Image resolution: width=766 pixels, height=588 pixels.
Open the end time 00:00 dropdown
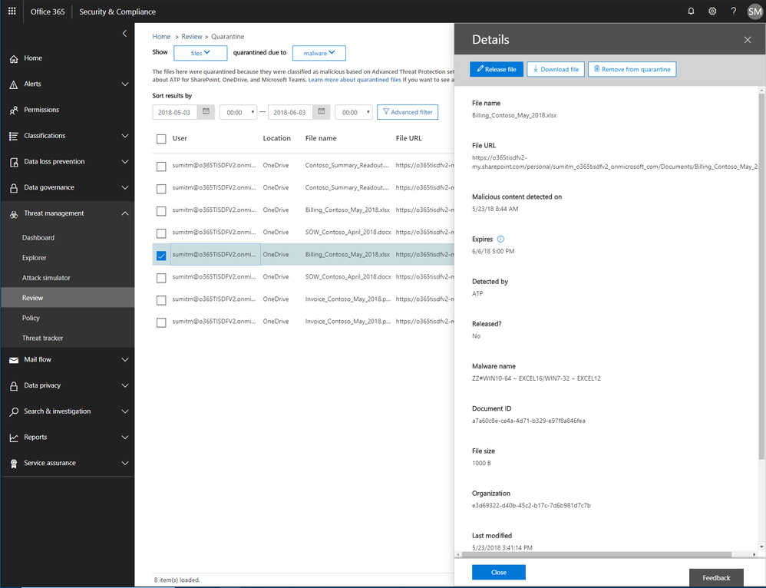tap(354, 112)
